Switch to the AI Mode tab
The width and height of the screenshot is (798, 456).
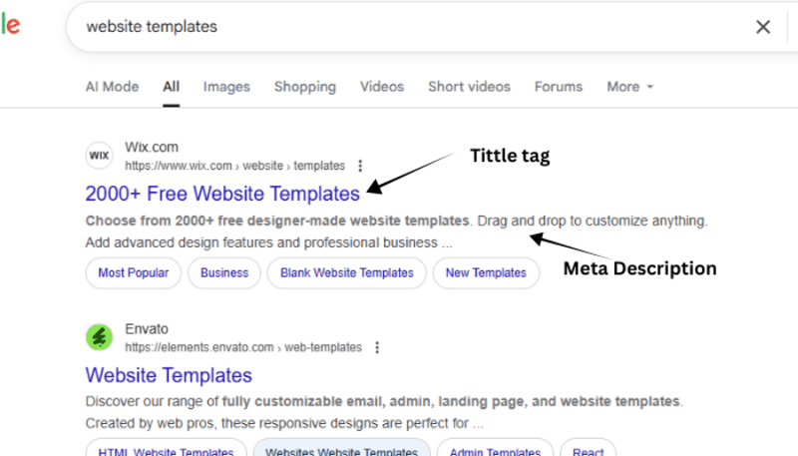pyautogui.click(x=112, y=87)
